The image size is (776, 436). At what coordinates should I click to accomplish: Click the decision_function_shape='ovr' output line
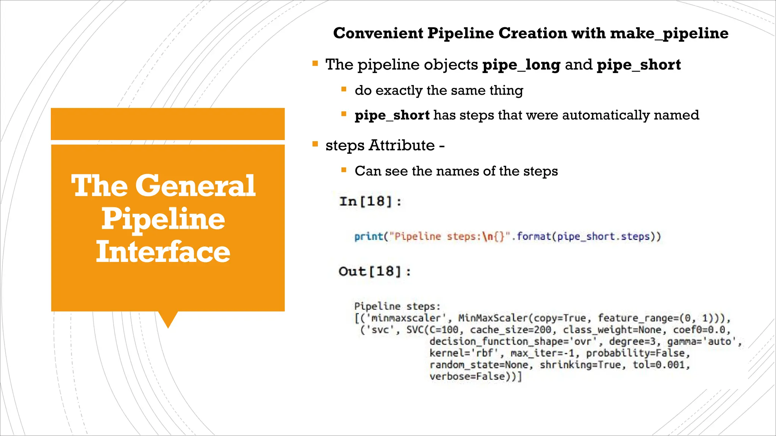586,341
